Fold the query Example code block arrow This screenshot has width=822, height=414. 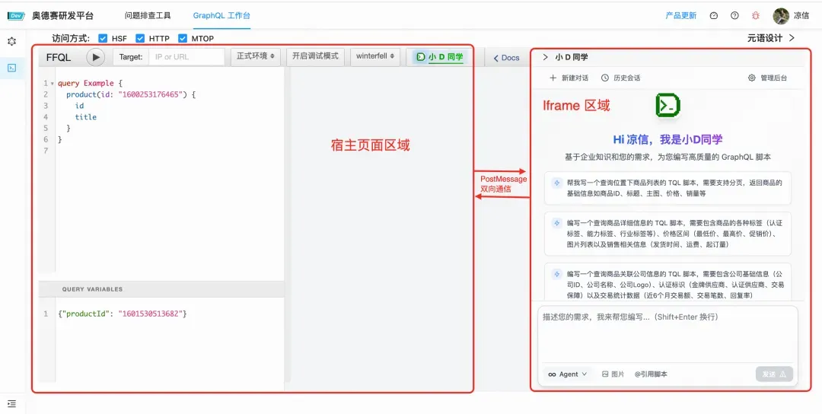point(53,83)
